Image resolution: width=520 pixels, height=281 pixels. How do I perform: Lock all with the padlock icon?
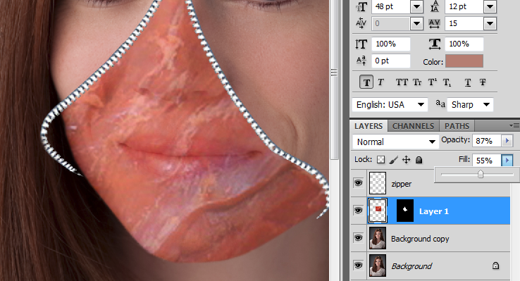(x=419, y=160)
